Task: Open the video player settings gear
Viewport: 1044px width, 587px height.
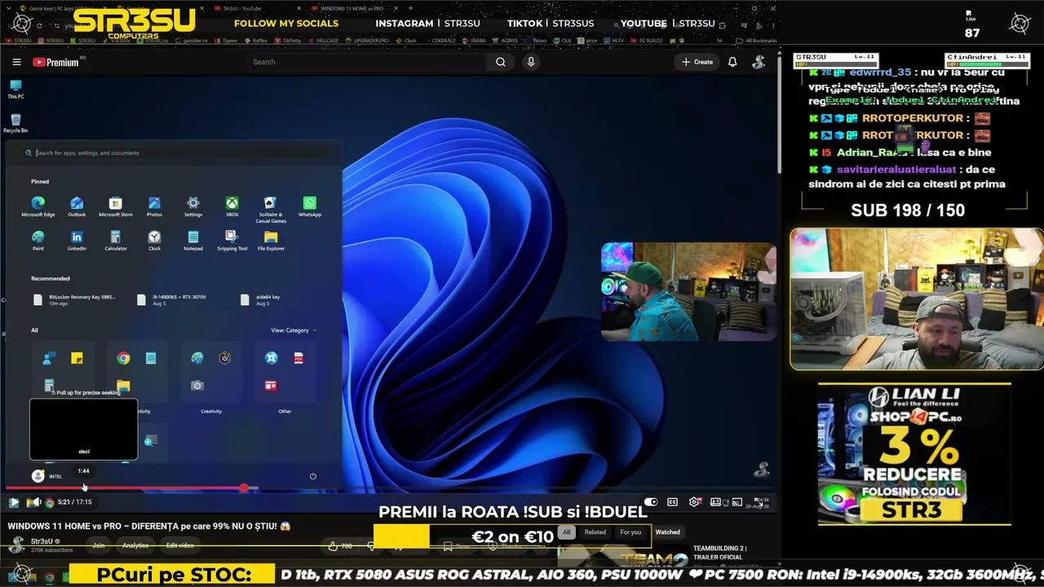Action: (695, 502)
